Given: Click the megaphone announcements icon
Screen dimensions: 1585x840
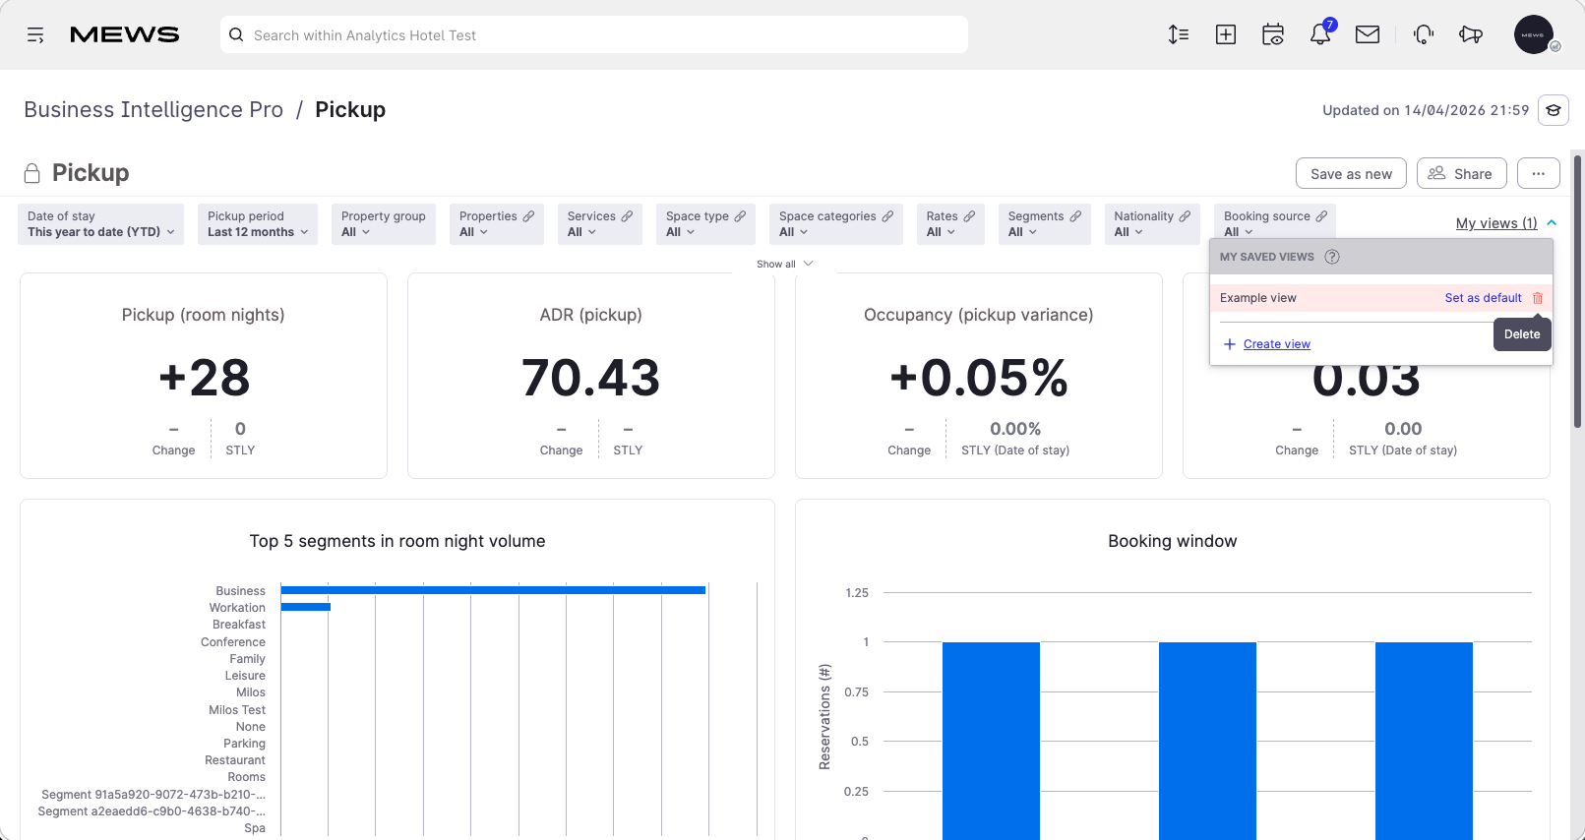Looking at the screenshot, I should pos(1471,34).
